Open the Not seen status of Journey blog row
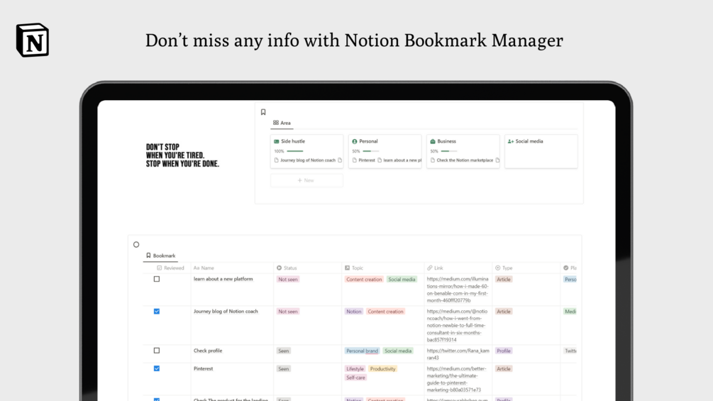 coord(288,312)
